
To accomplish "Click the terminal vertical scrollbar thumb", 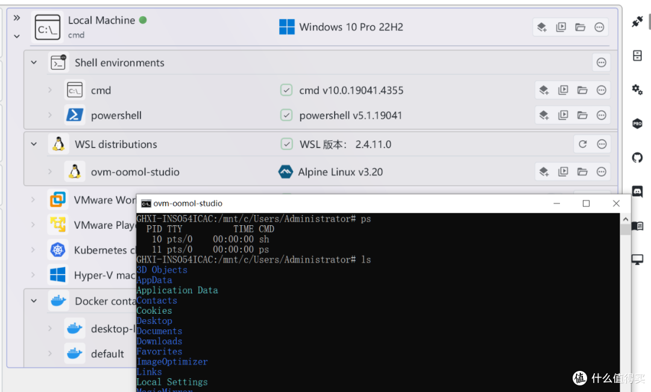I will [x=625, y=229].
